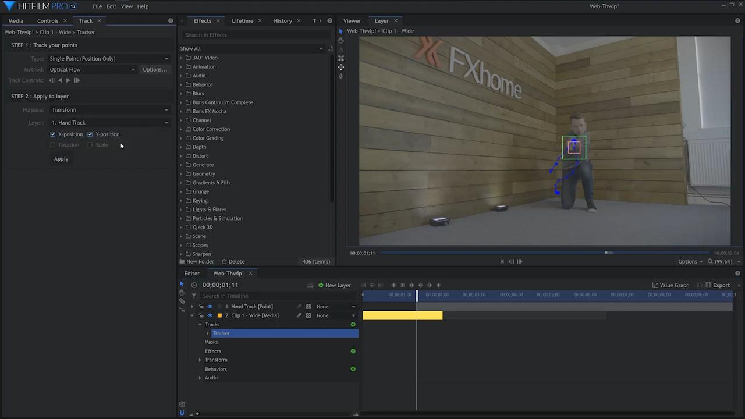
Task: Jump to start of viewer playback
Action: coord(502,261)
